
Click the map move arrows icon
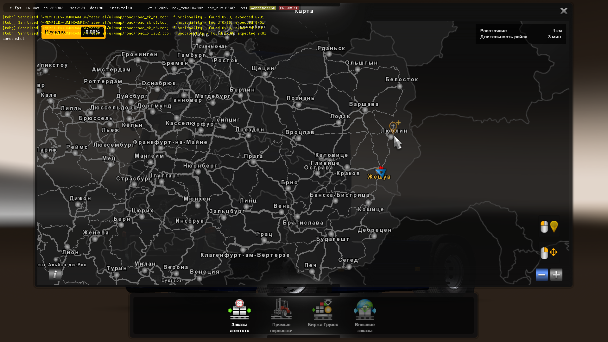pos(553,252)
